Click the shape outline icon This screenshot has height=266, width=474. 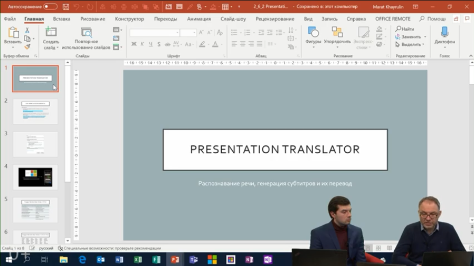(380, 36)
